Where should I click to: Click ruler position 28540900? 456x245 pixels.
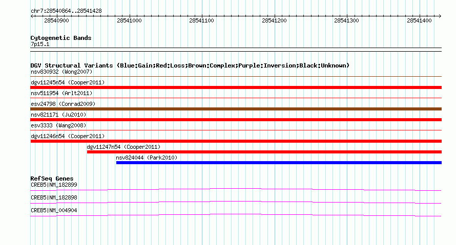(x=56, y=20)
